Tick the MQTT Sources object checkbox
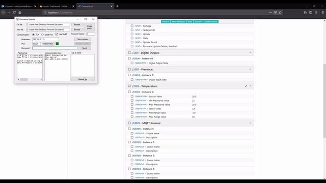The image size is (326, 183). (x=129, y=123)
